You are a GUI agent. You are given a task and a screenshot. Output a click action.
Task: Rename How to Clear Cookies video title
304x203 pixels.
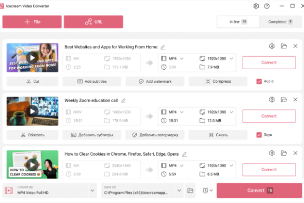184,154
